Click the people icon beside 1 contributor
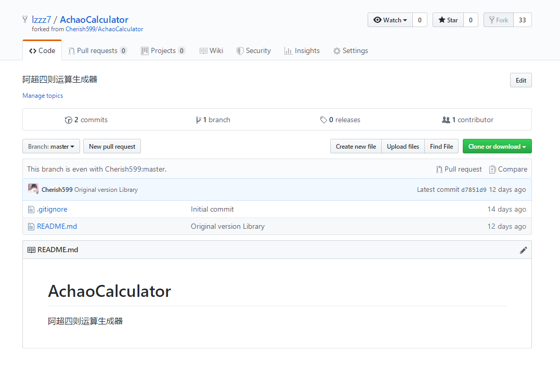 (446, 120)
